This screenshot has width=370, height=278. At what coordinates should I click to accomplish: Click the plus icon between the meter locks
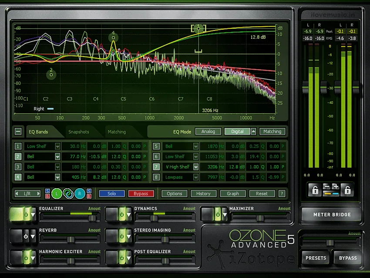pos(336,186)
